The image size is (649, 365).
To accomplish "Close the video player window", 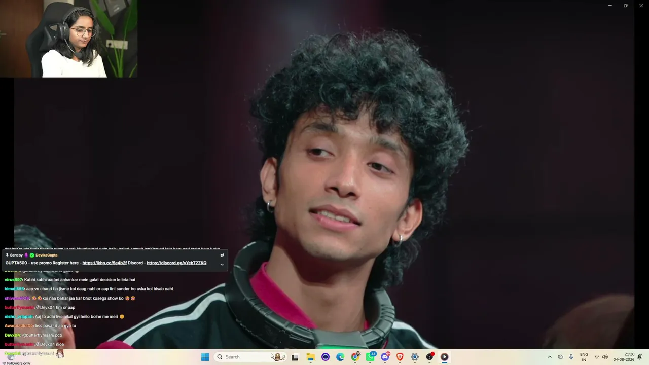I will pyautogui.click(x=641, y=6).
